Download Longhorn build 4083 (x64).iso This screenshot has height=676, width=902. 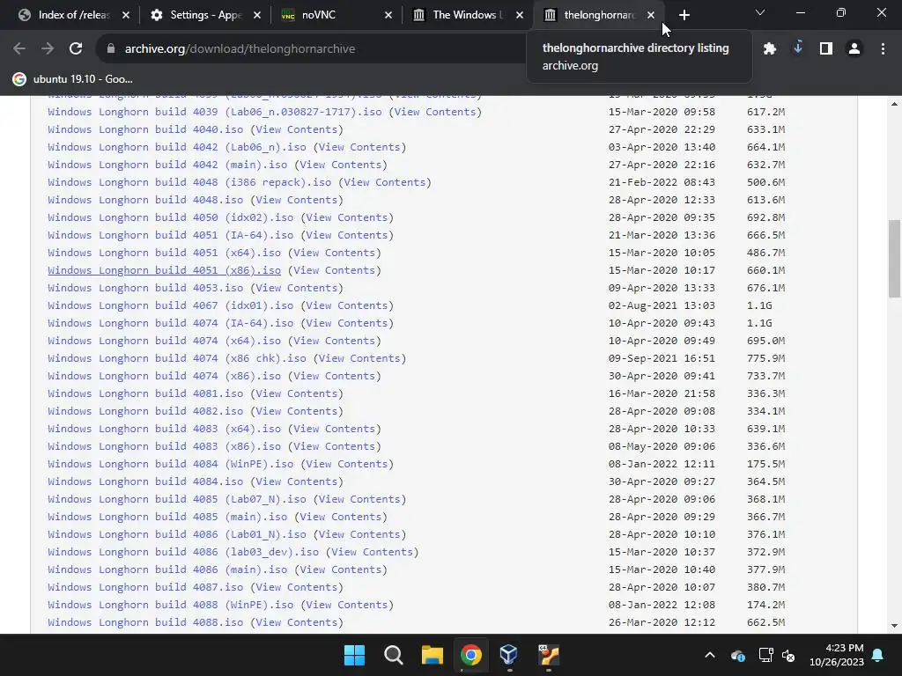pyautogui.click(x=164, y=429)
